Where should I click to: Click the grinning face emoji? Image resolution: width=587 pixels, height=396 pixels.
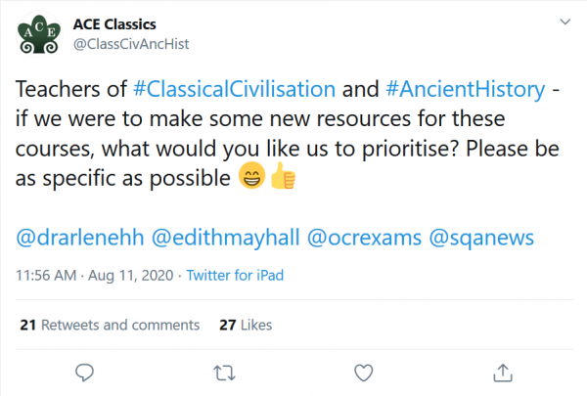[x=252, y=176]
